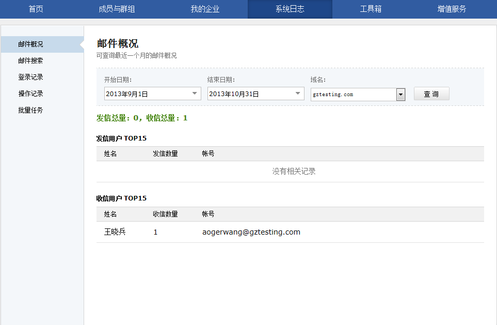This screenshot has width=497, height=325.
Task: View 登录记录 in sidebar
Action: pos(30,77)
